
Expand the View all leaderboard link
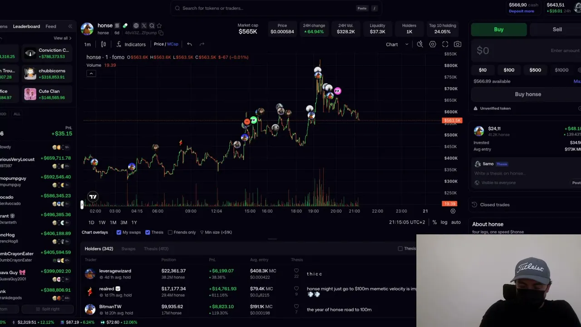pyautogui.click(x=63, y=38)
